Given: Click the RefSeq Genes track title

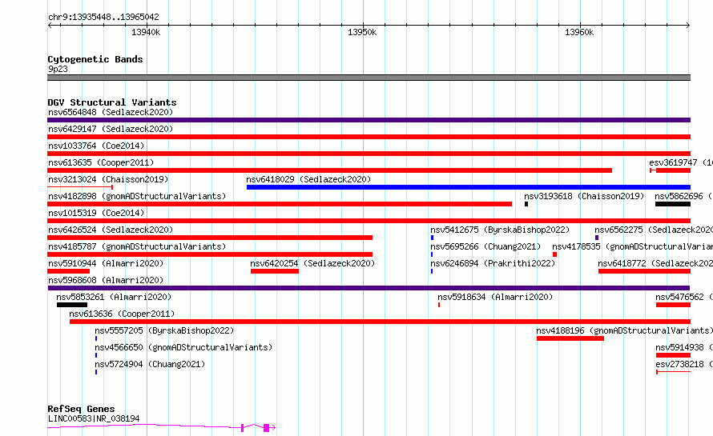Looking at the screenshot, I should [81, 410].
